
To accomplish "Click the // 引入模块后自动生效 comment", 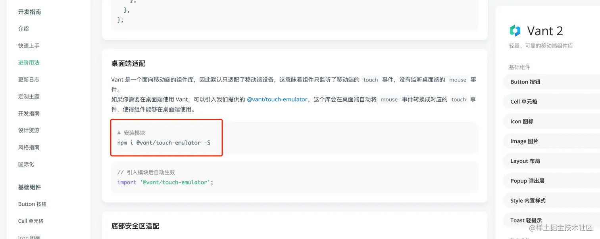I will 146,173.
